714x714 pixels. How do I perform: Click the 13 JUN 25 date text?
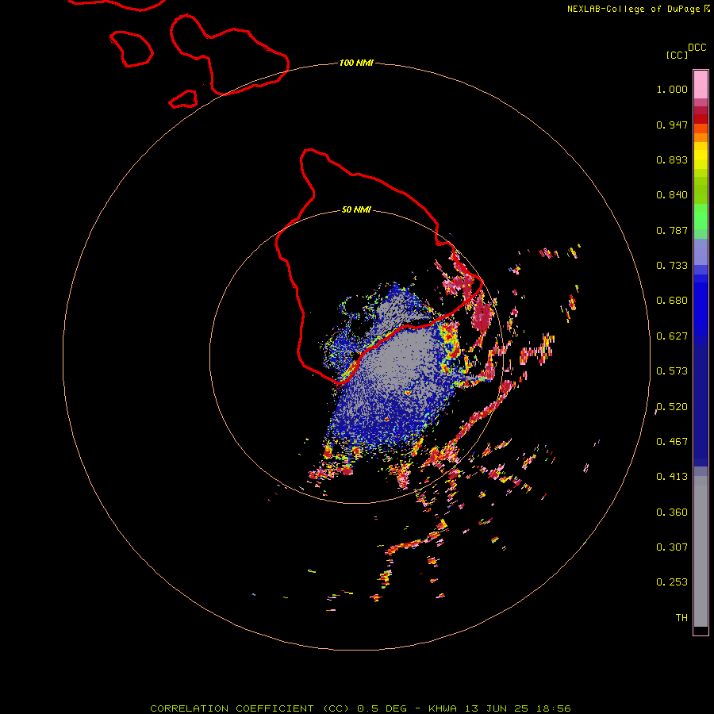click(497, 708)
